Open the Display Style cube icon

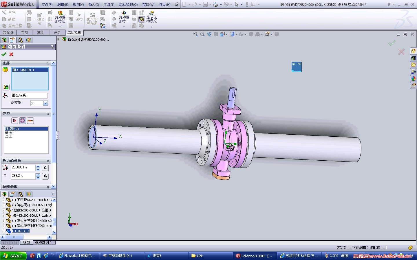pyautogui.click(x=232, y=34)
